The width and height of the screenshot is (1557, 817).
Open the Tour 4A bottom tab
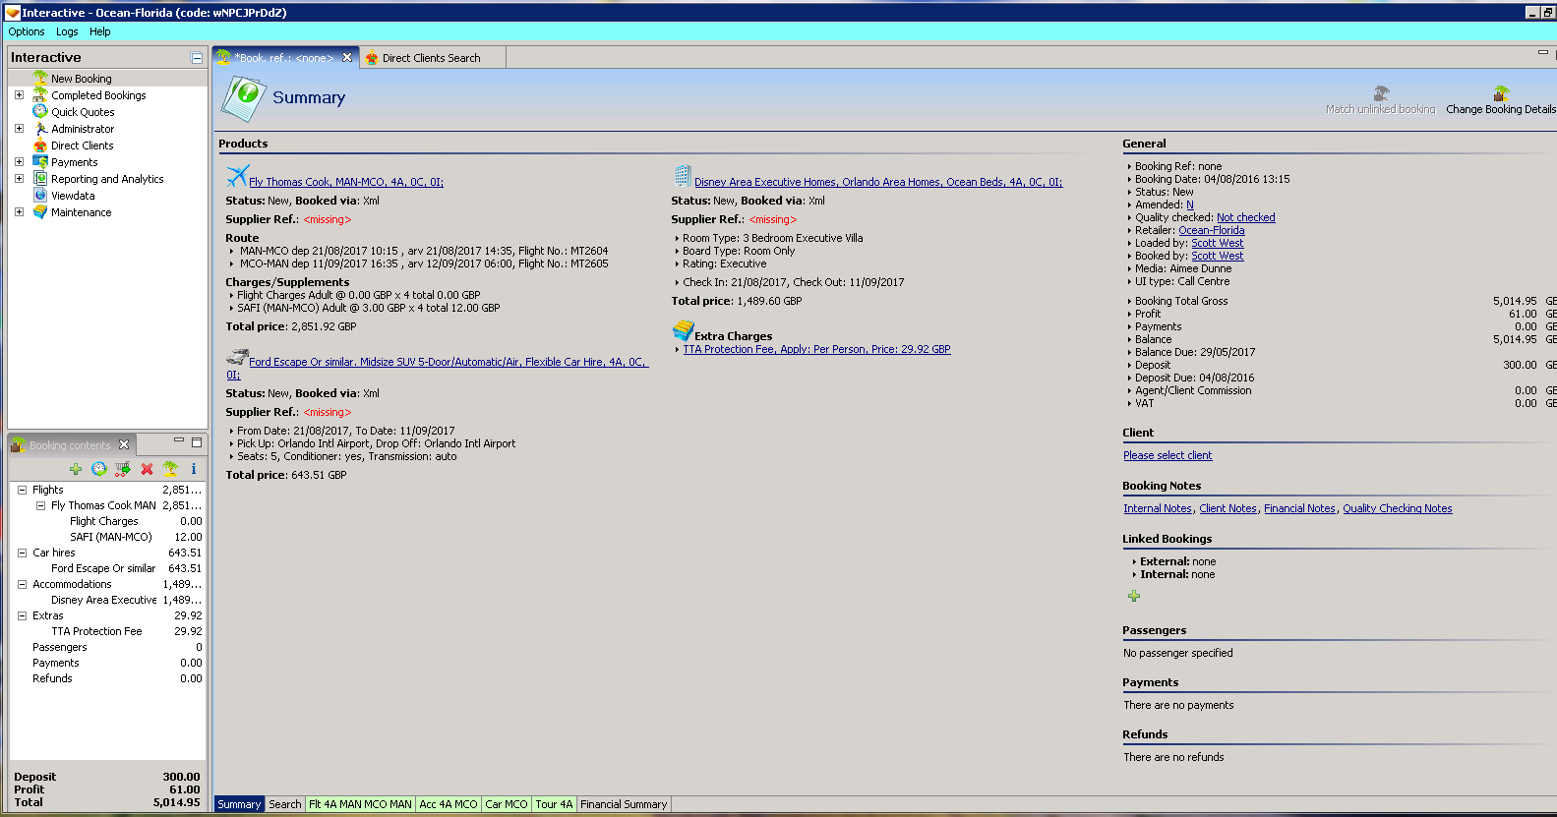(554, 804)
